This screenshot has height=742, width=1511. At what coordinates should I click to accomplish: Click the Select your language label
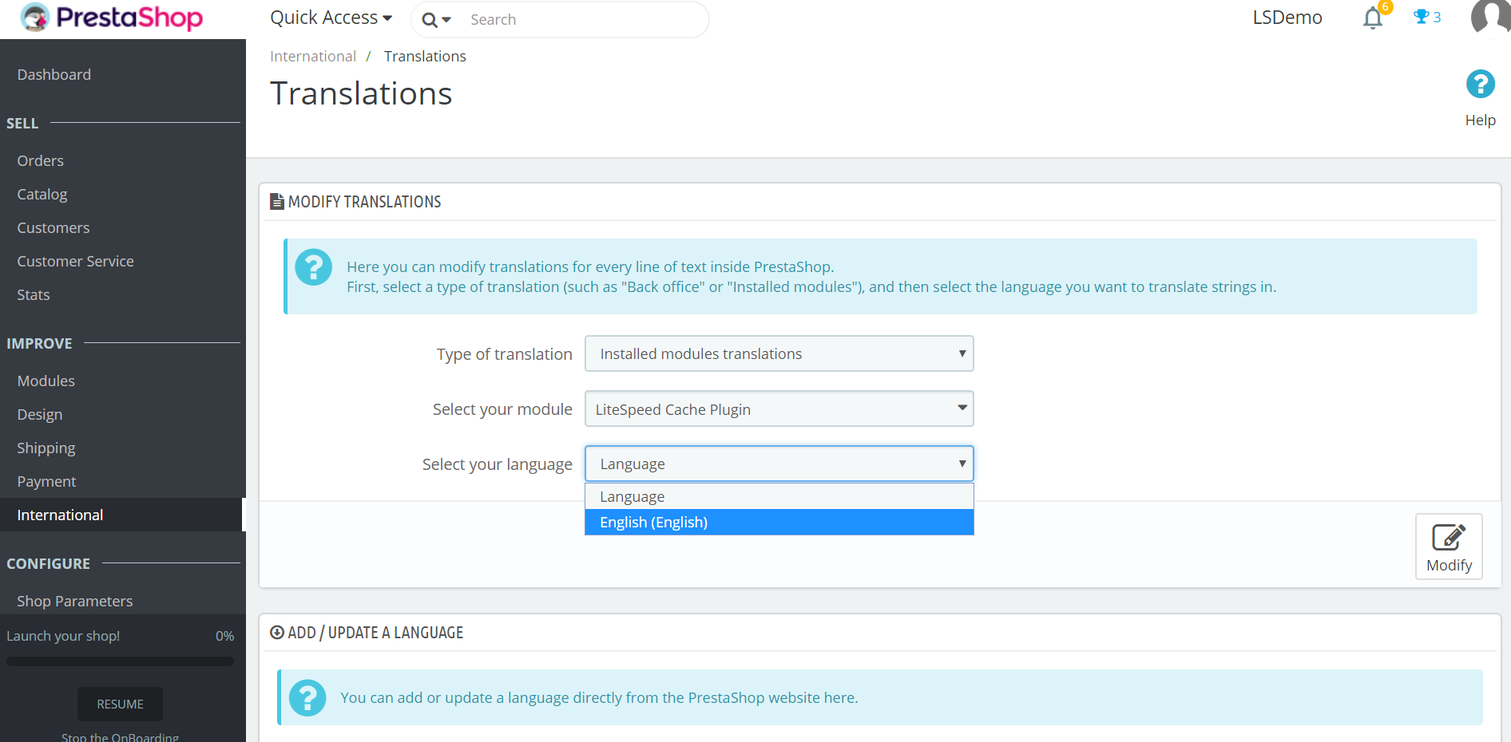tap(497, 464)
